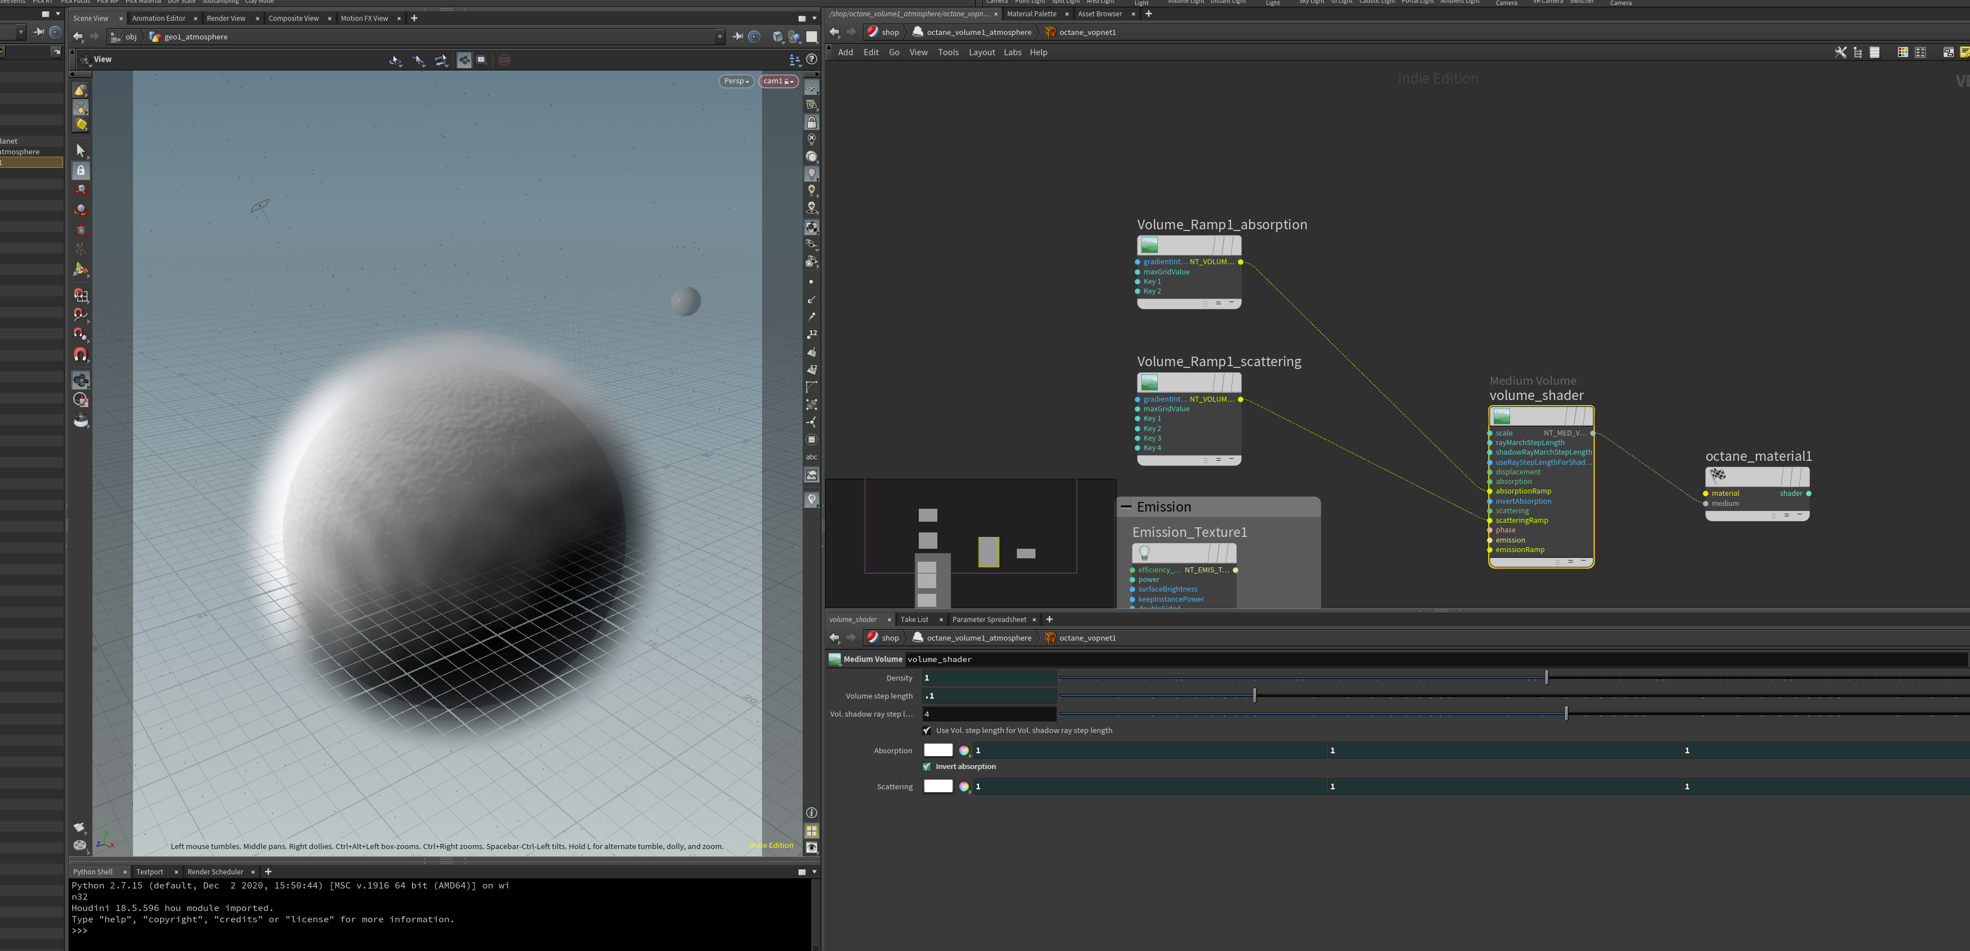Click the wrench icon in the network editor
The width and height of the screenshot is (1970, 951).
pos(1840,52)
